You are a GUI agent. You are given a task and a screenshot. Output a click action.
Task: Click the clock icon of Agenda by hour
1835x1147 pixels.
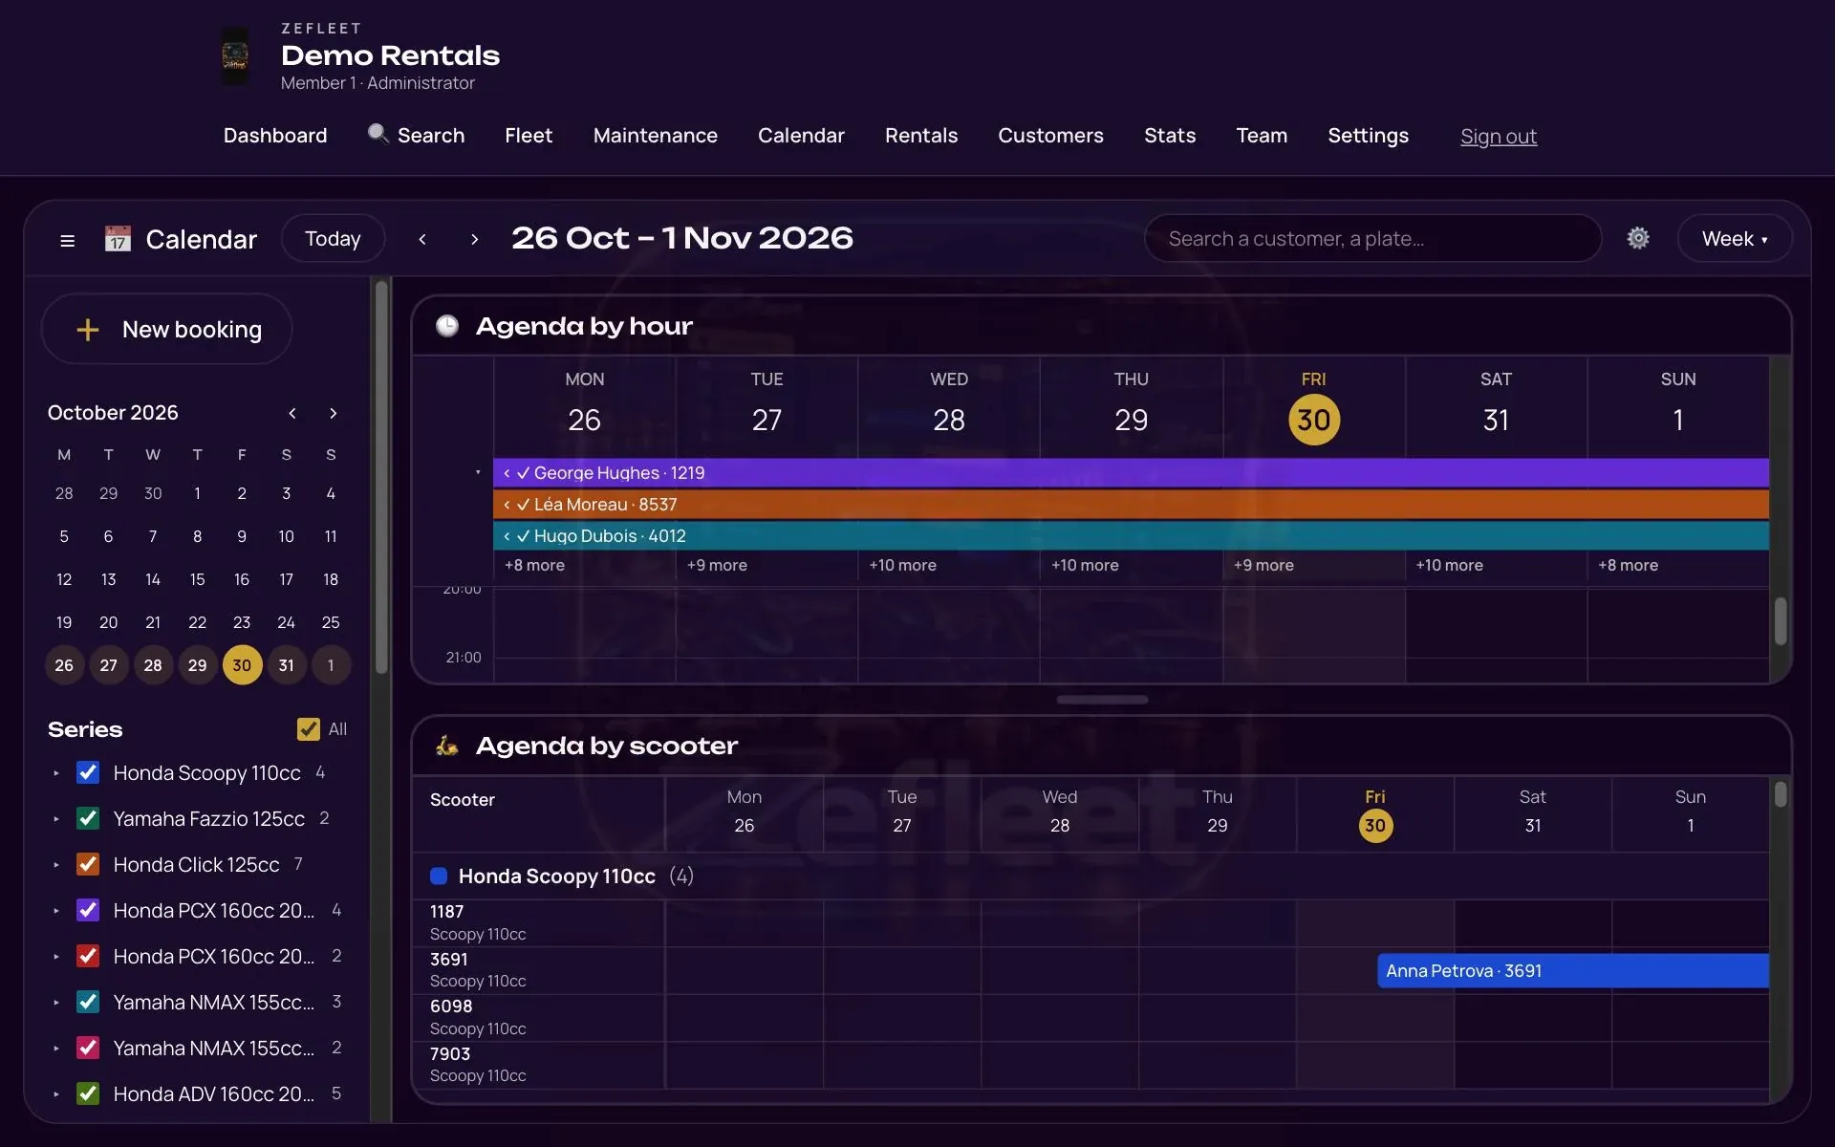[447, 326]
